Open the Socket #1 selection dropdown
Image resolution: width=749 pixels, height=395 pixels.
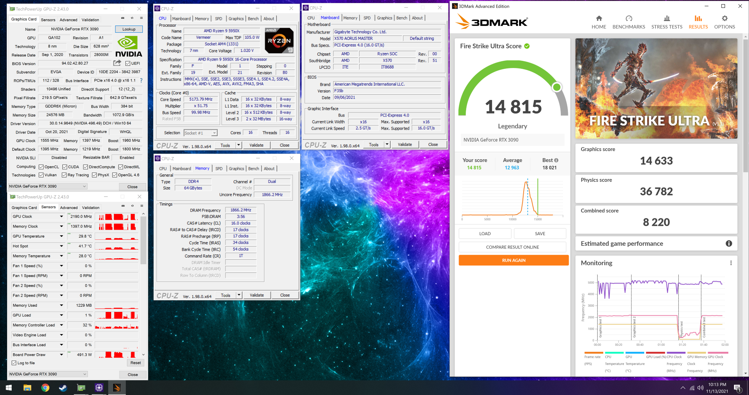click(201, 133)
